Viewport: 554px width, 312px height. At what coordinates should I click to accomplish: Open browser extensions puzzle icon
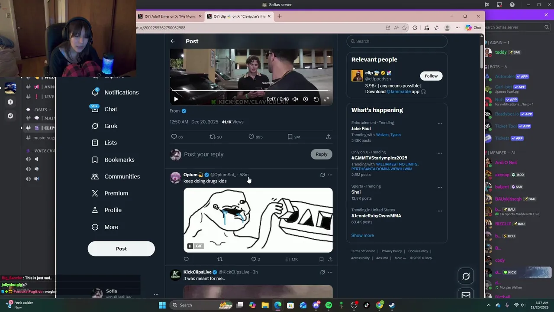pos(415,28)
